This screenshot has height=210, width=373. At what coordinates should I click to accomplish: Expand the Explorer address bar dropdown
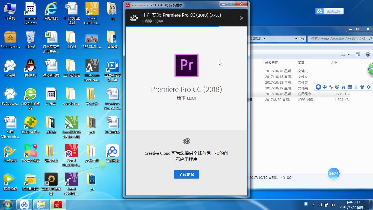(296, 39)
